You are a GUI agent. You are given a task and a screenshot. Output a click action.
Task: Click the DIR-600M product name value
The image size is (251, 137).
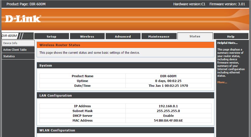pyautogui.click(x=168, y=76)
